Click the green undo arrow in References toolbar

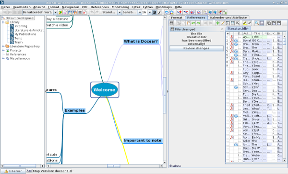point(193,23)
